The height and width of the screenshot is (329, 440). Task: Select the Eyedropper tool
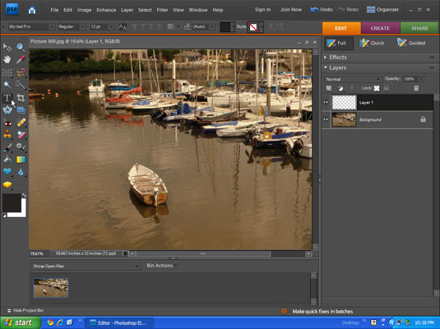coord(21,59)
